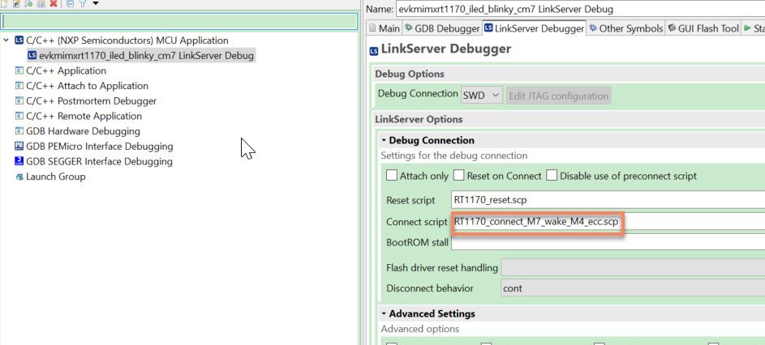
Task: Click LS icon beside C/C++ (NXP Semiconductors) MCU Application
Action: point(19,40)
